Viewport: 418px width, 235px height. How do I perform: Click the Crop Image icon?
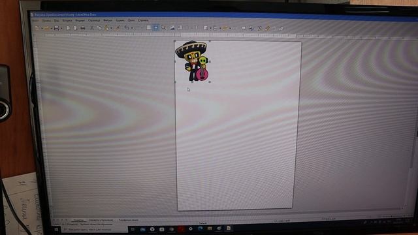(x=251, y=28)
